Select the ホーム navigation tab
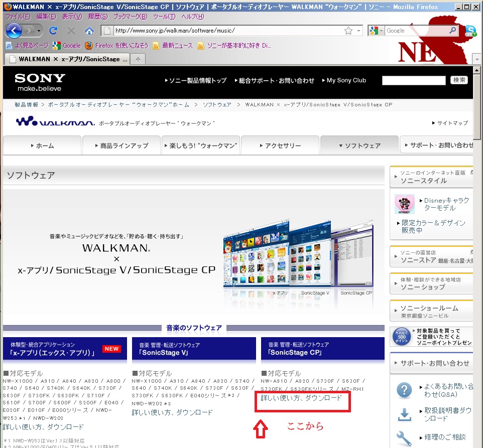Viewport: 483px width, 448px height. pos(42,145)
